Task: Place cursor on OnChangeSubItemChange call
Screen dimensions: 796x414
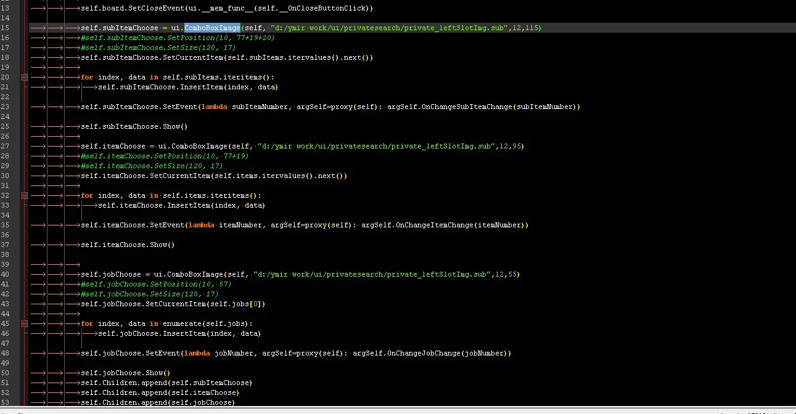Action: click(466, 107)
